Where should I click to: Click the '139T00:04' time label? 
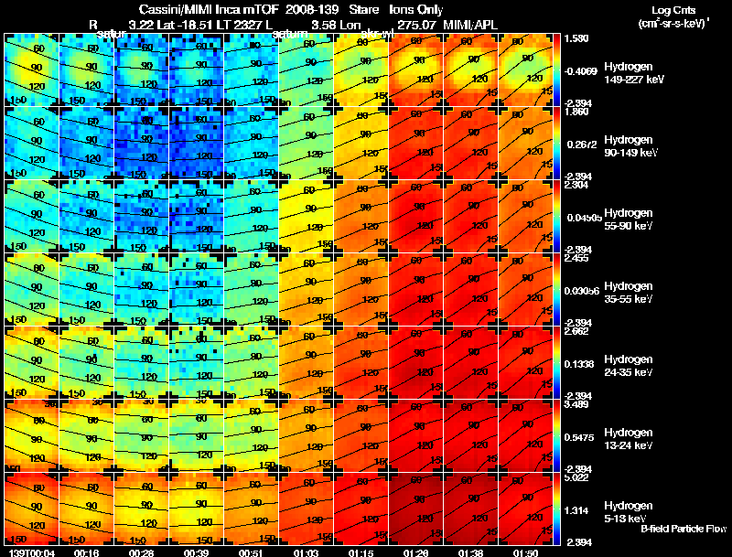coord(31,552)
